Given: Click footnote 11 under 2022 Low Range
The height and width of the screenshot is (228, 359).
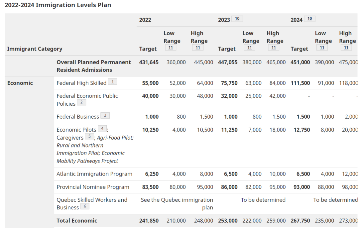Looking at the screenshot, I should coord(171,48).
